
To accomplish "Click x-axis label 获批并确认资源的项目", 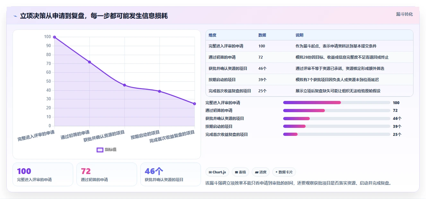I will coord(104,136).
